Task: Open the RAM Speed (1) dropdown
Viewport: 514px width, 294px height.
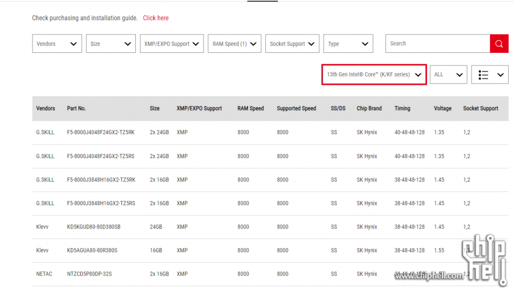Action: point(234,43)
